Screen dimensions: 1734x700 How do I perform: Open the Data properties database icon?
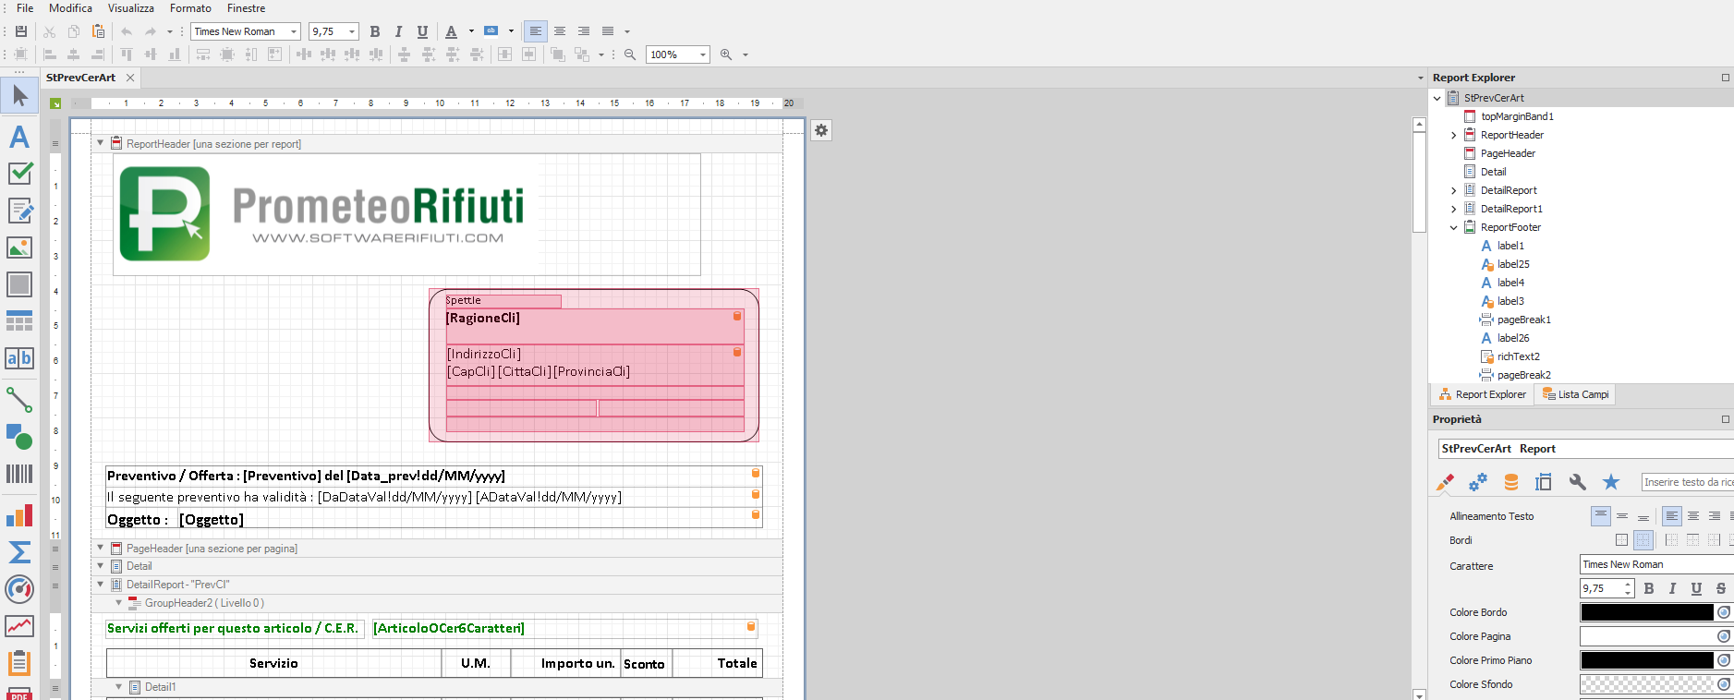click(1511, 482)
